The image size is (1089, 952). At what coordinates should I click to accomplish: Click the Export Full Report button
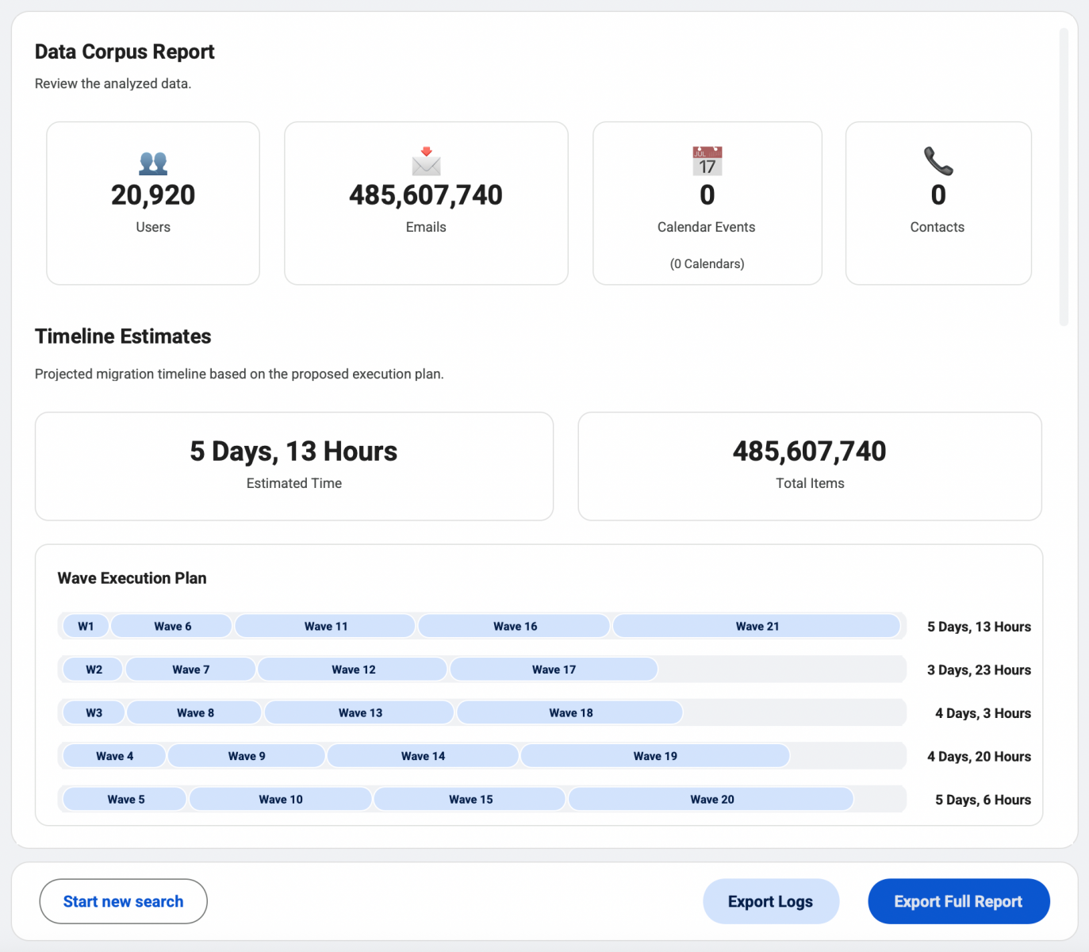pos(958,901)
